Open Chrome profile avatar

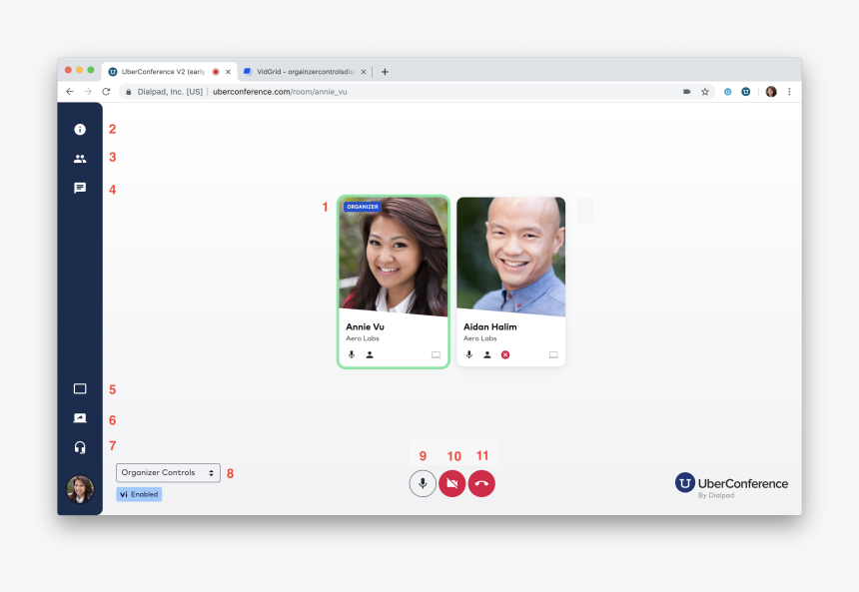(x=771, y=92)
